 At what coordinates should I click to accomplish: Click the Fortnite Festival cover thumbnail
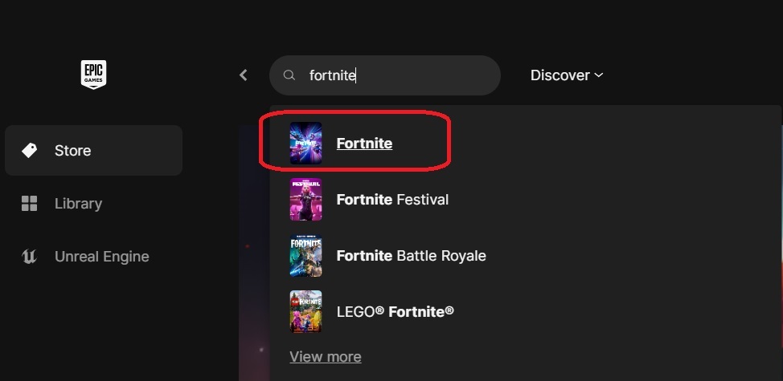[x=305, y=200]
